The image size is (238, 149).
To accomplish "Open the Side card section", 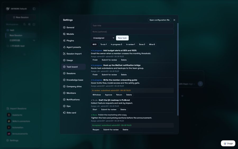I will point(74,112).
